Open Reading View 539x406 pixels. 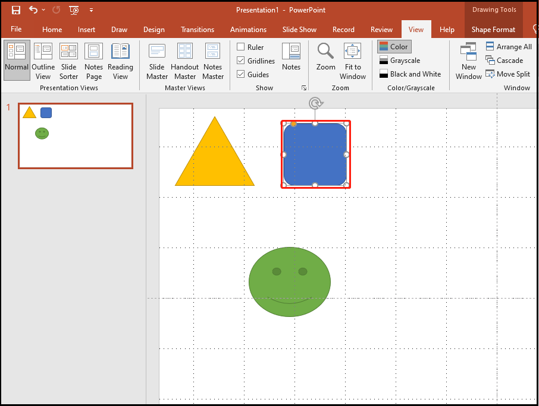point(120,62)
